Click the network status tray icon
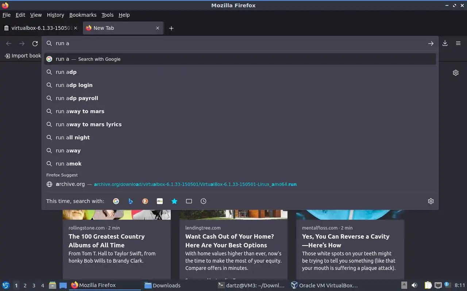The width and height of the screenshot is (467, 291). (438, 286)
